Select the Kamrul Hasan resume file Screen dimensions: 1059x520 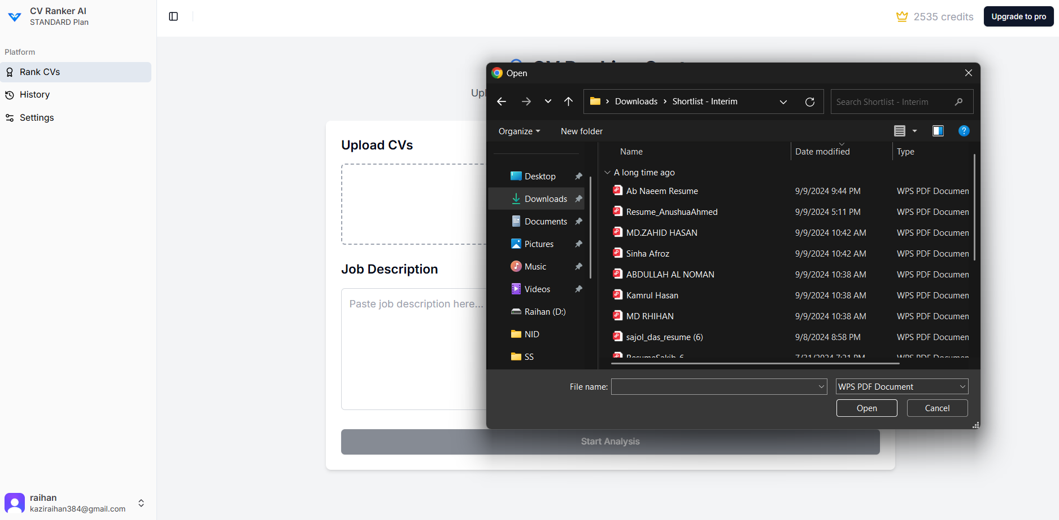point(652,295)
